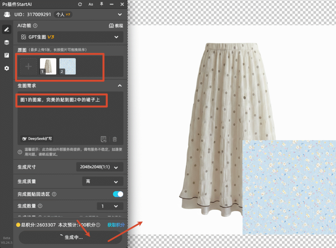Image resolution: width=336 pixels, height=248 pixels.
Task: Open the GPT生图 function dropdown
Action: pos(70,37)
